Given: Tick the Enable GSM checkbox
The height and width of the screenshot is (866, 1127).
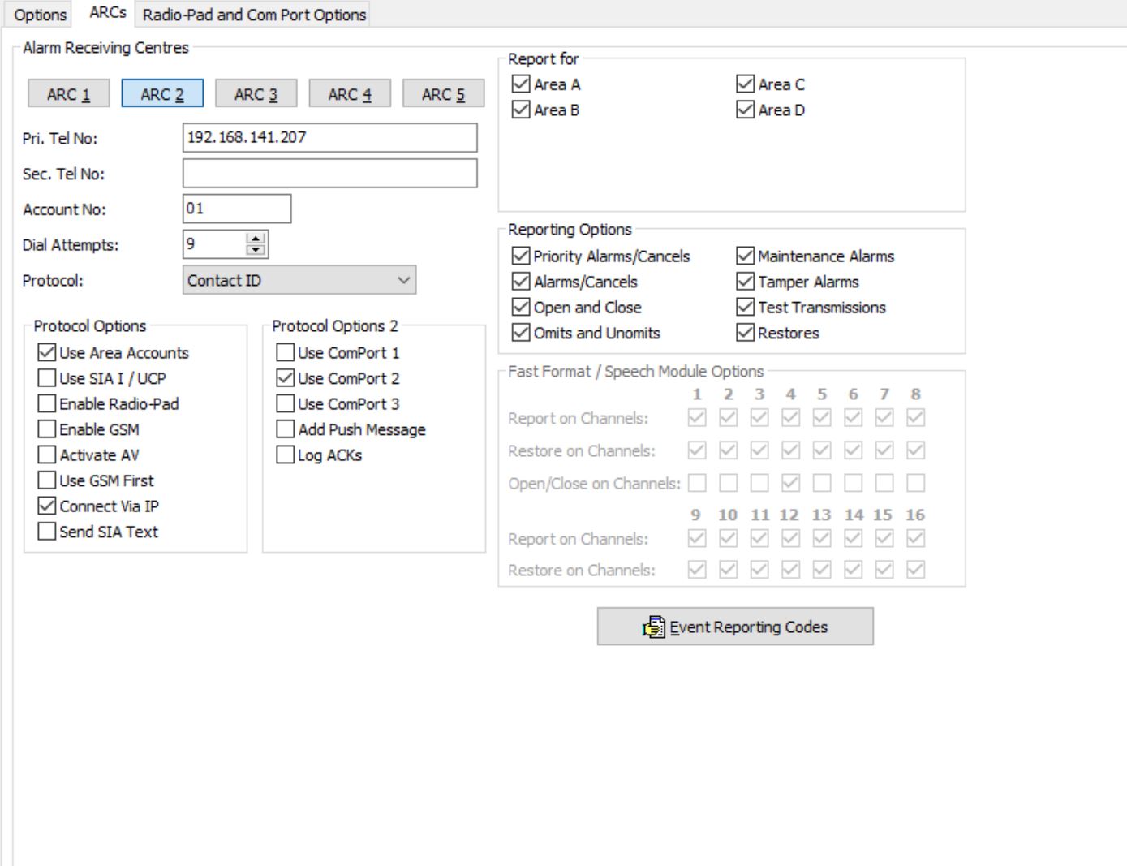Looking at the screenshot, I should point(48,429).
